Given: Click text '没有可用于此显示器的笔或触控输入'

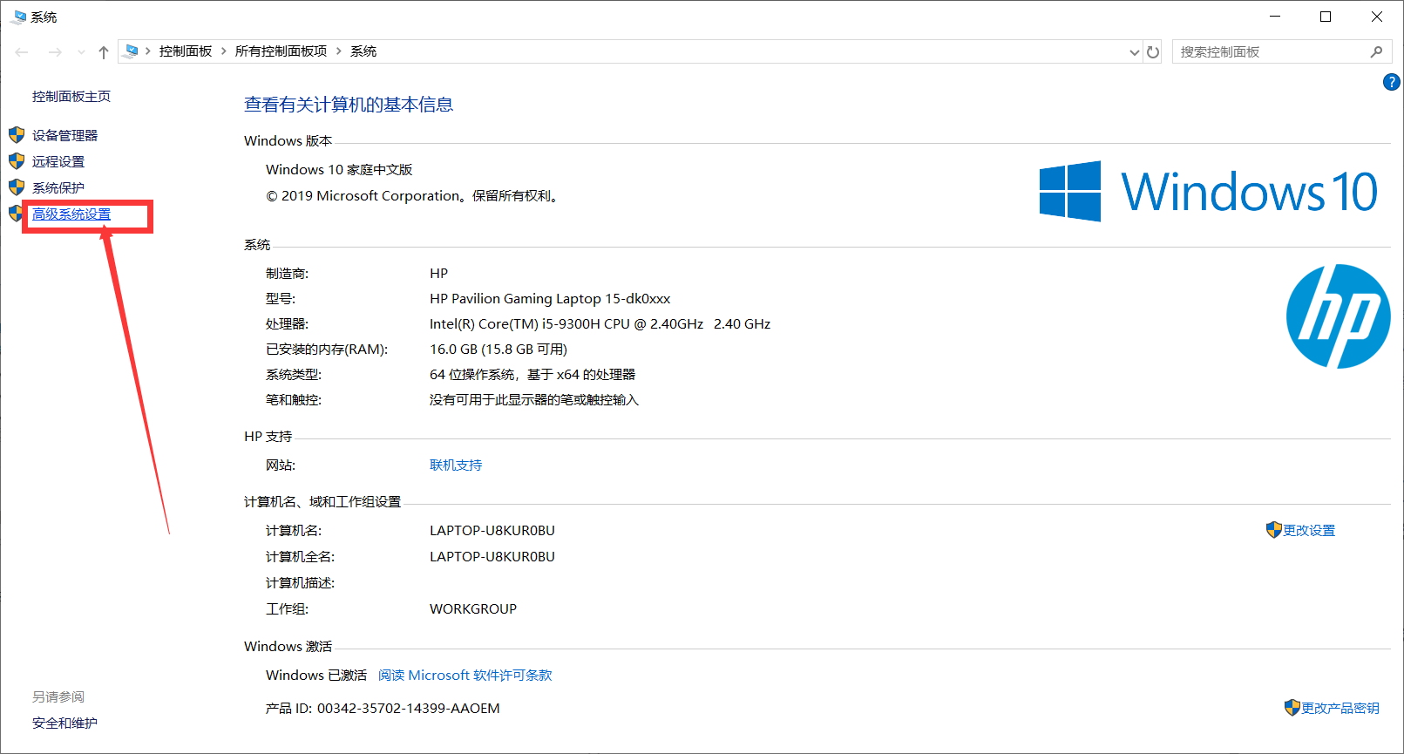Looking at the screenshot, I should point(534,400).
